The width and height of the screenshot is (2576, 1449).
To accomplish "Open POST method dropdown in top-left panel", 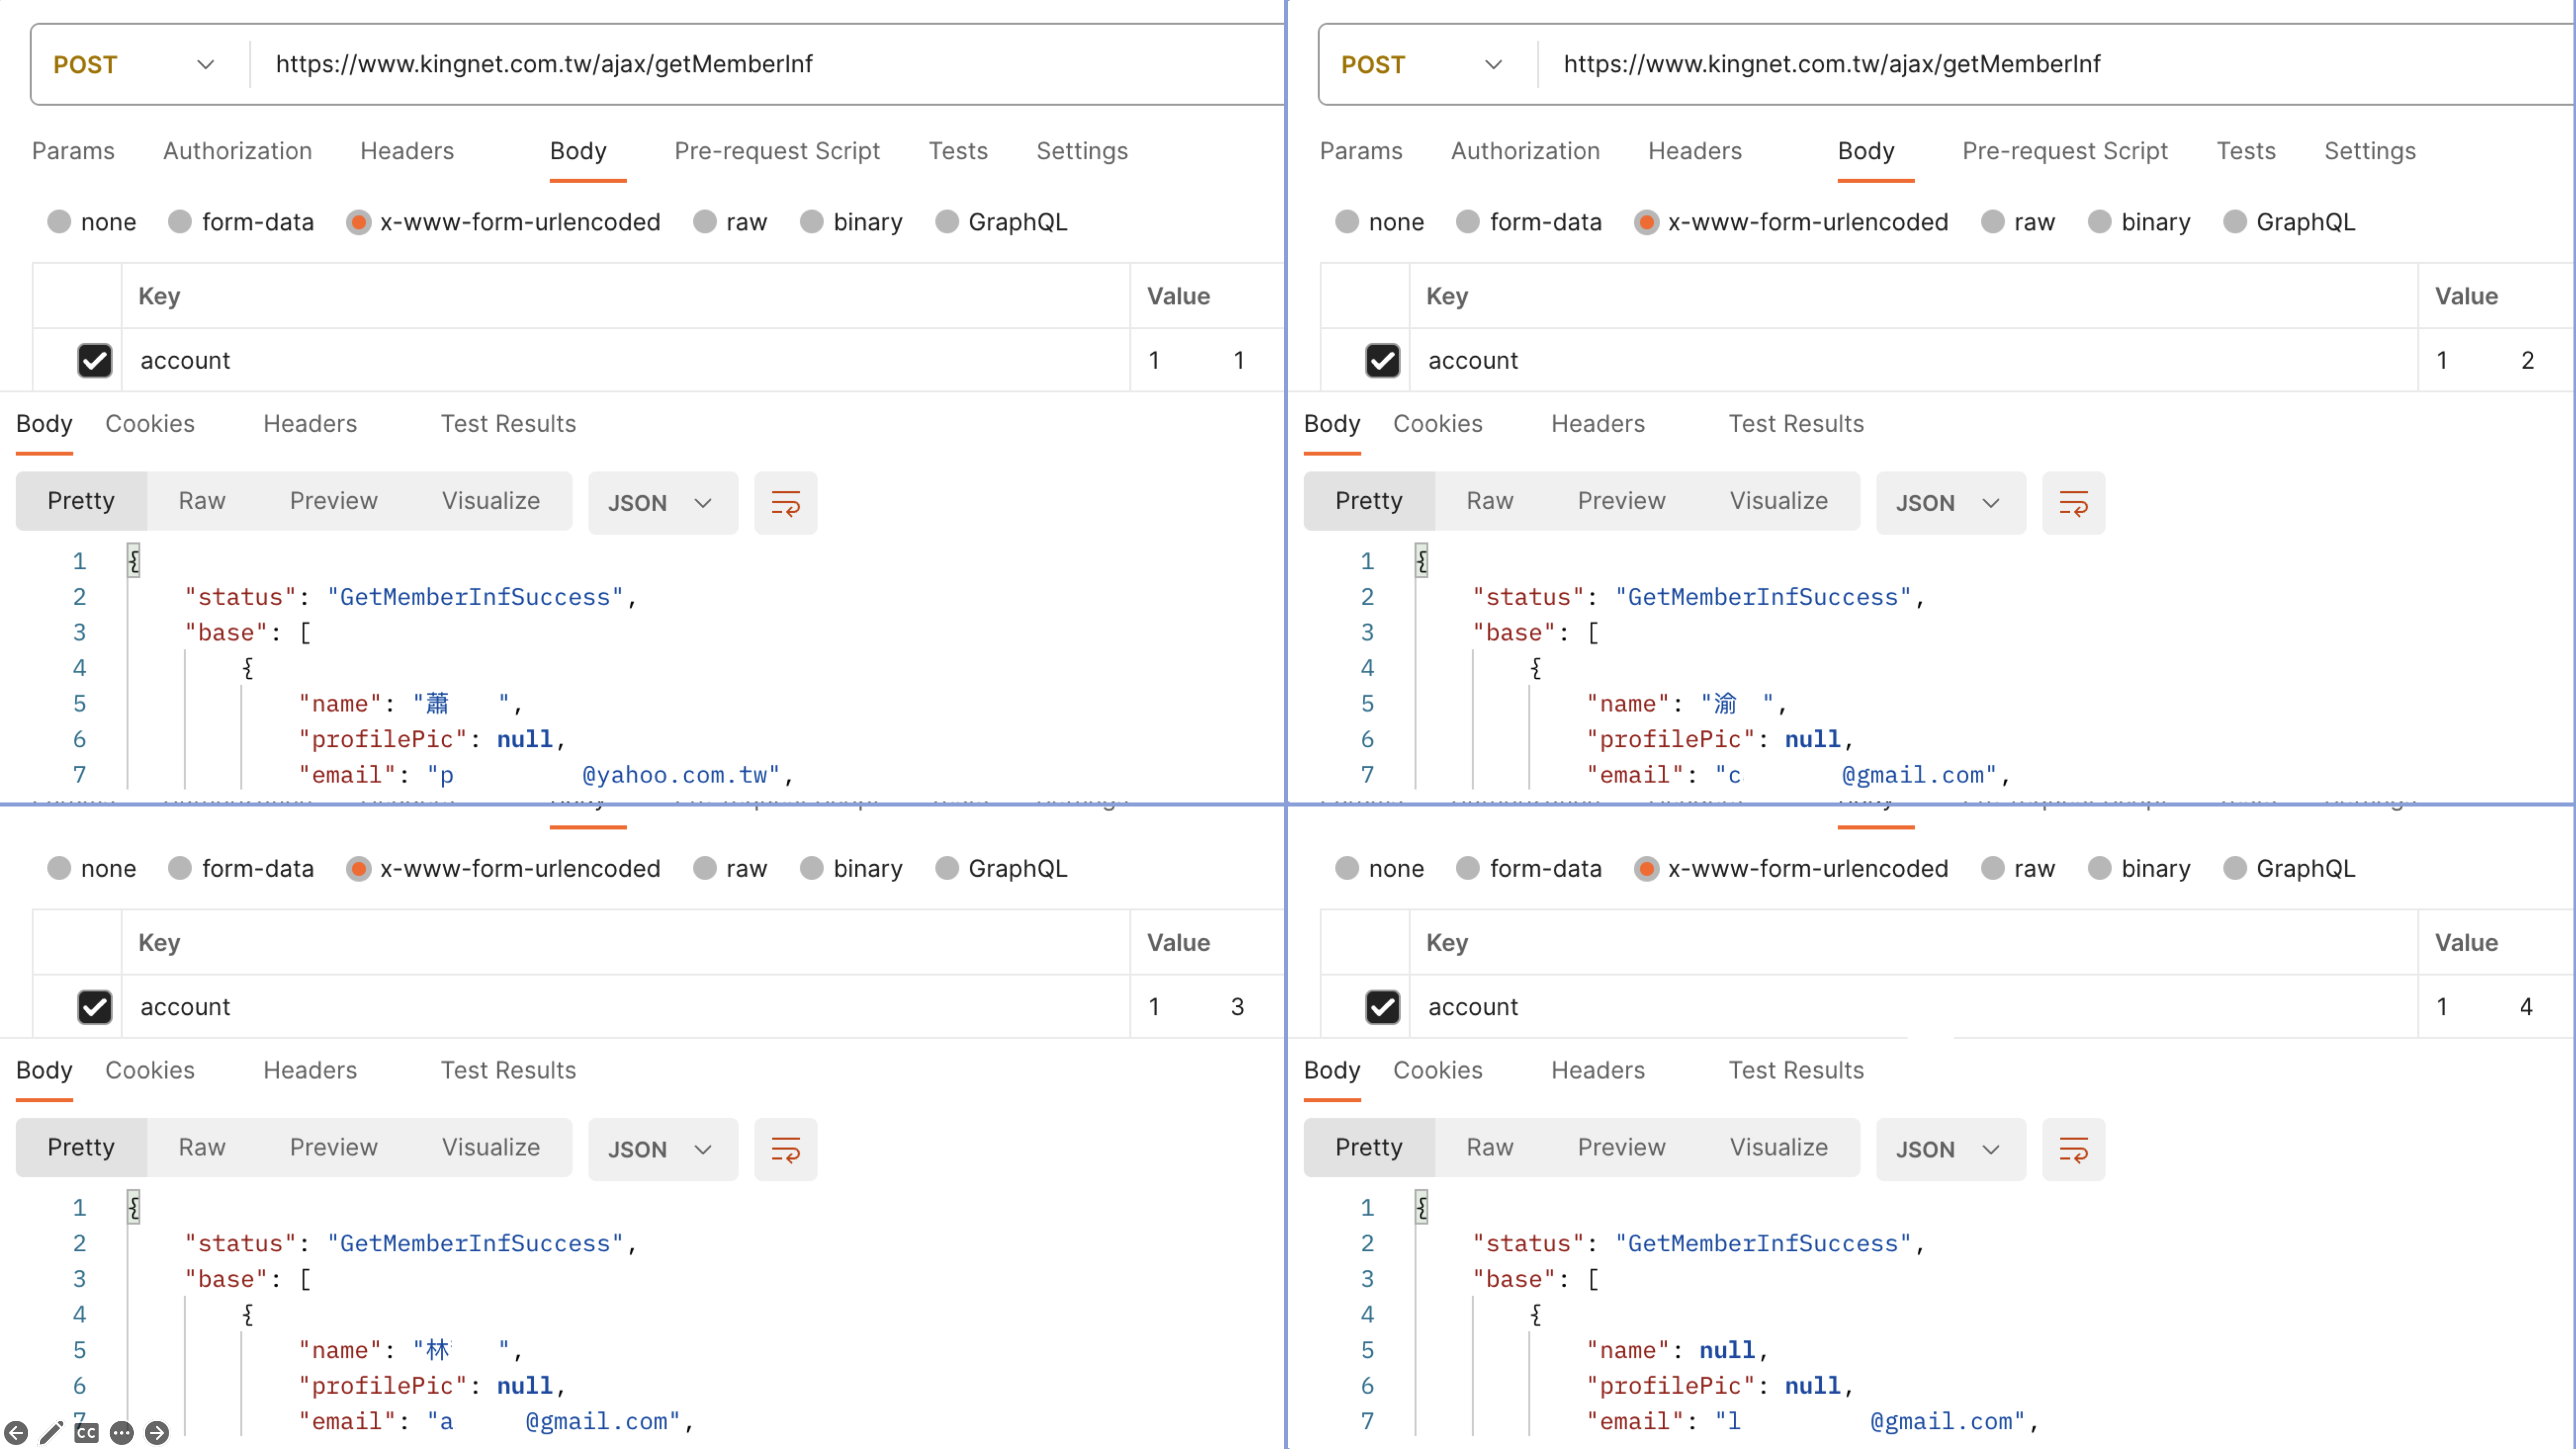I will point(135,65).
